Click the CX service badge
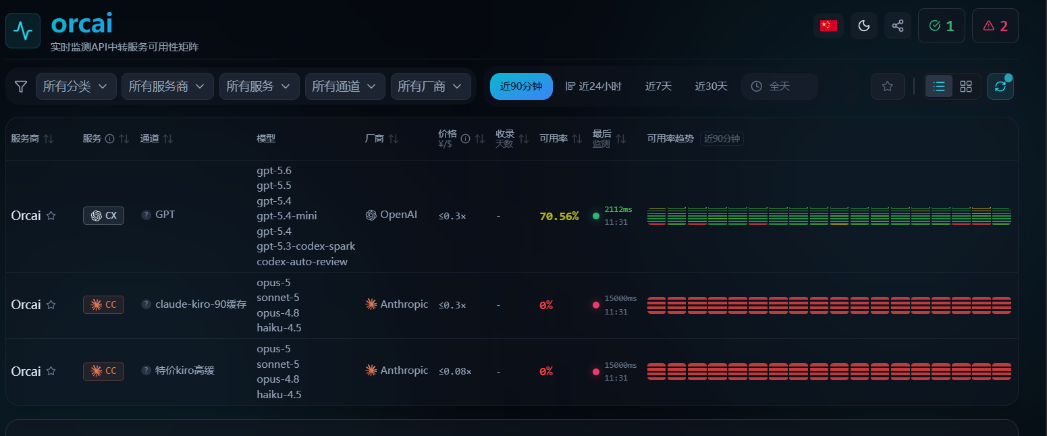 103,215
